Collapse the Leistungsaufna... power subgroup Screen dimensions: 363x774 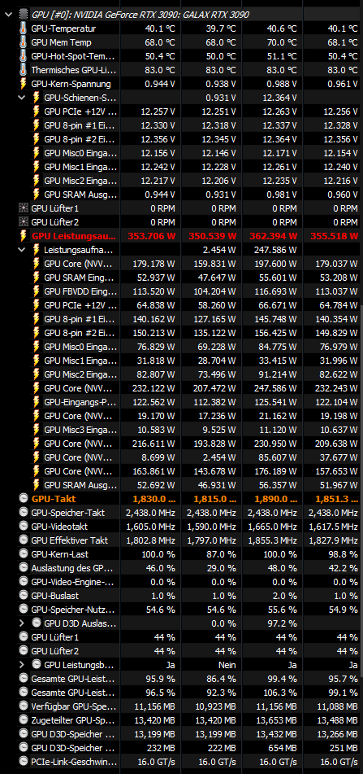point(21,250)
